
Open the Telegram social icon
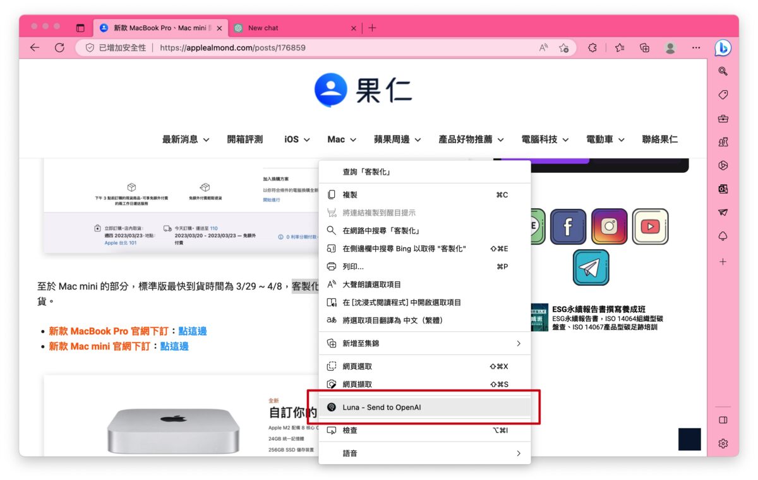coord(591,267)
